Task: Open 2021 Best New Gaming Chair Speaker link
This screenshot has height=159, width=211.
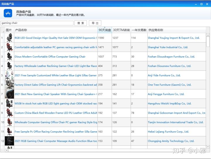Action: point(56,94)
